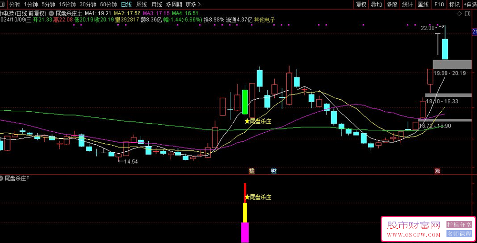Click the MA1: 19.21 value
This screenshot has height=243, width=477.
tap(98, 13)
